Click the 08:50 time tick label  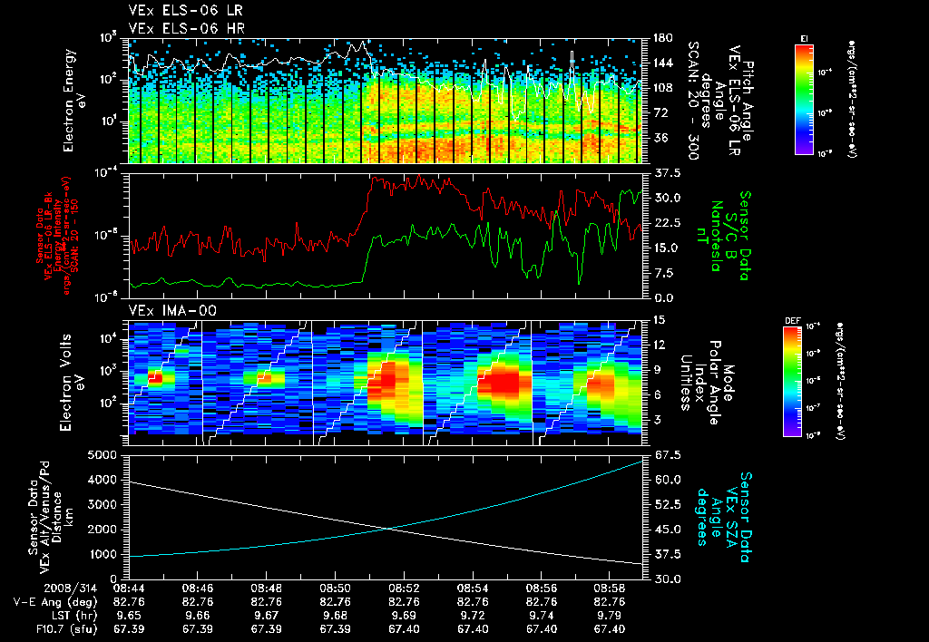(335, 588)
